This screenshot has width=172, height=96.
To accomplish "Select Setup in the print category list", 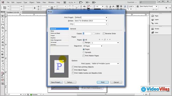I will pos(59,31).
